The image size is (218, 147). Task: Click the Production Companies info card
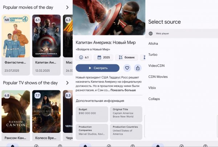pyautogui.click(x=92, y=132)
